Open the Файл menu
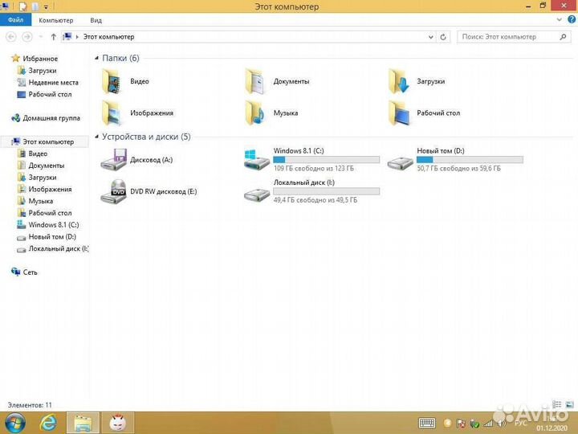 pos(16,20)
